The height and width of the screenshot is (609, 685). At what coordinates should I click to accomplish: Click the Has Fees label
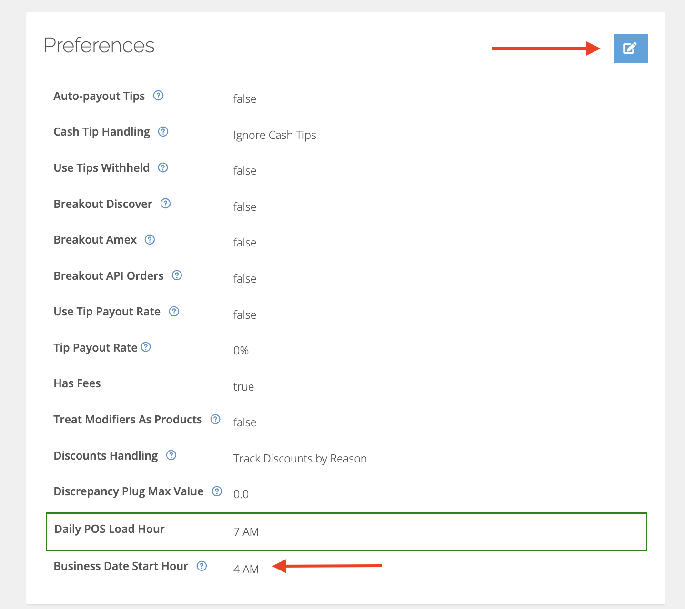pos(77,383)
